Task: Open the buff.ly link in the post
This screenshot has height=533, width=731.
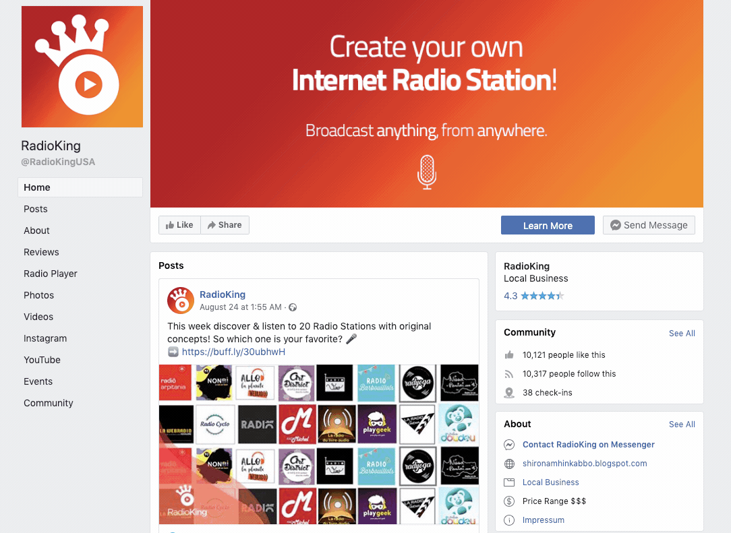Action: pyautogui.click(x=233, y=351)
